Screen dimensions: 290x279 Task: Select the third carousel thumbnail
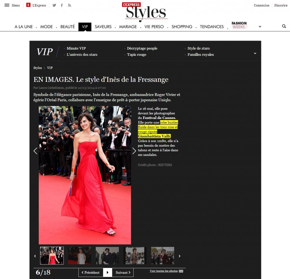[107, 255]
